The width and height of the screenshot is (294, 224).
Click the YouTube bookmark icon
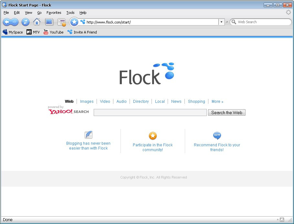[x=46, y=32]
